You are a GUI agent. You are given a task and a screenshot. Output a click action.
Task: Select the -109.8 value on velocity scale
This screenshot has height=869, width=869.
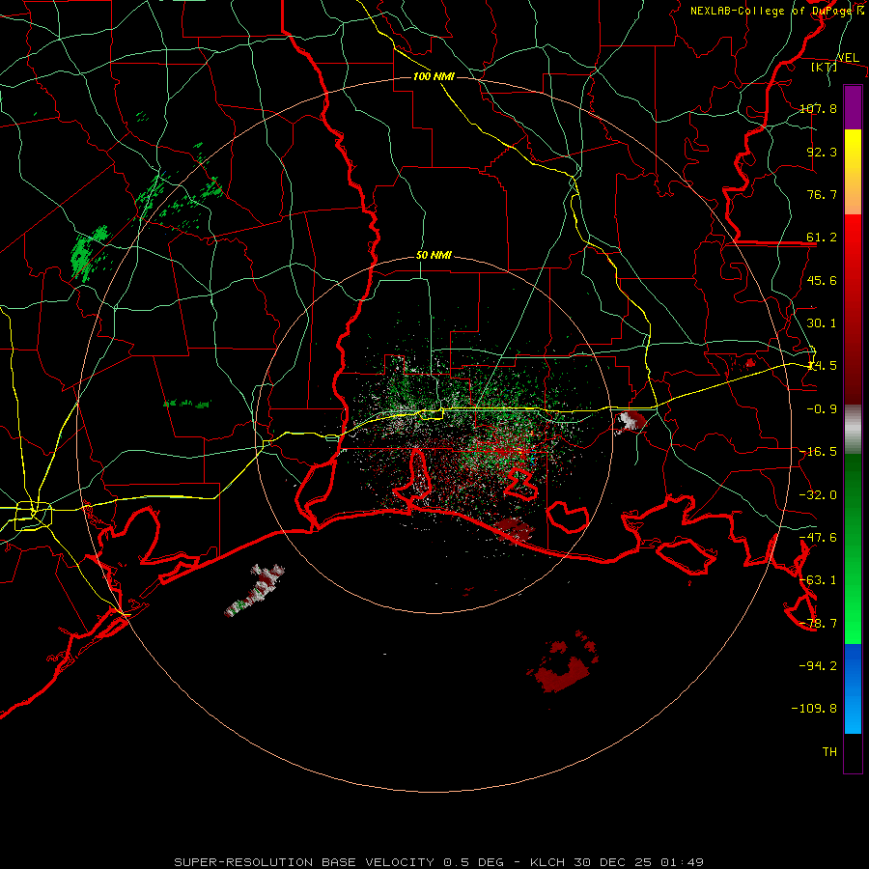point(815,709)
